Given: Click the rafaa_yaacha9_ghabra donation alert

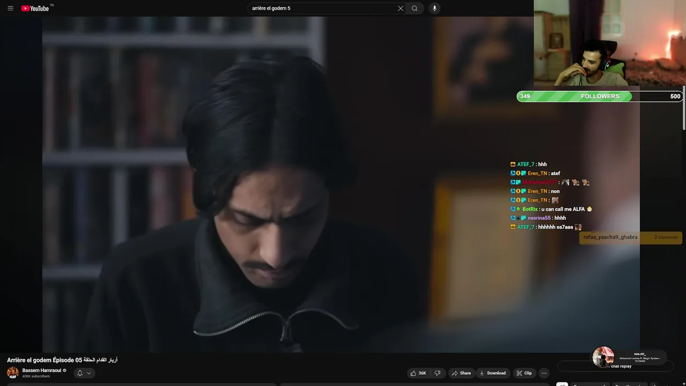Looking at the screenshot, I should (x=630, y=237).
